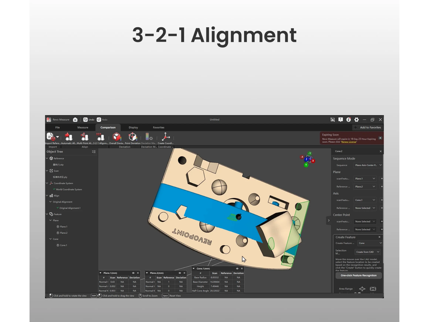Click the screenshot capture icon in title bar

tap(332, 120)
